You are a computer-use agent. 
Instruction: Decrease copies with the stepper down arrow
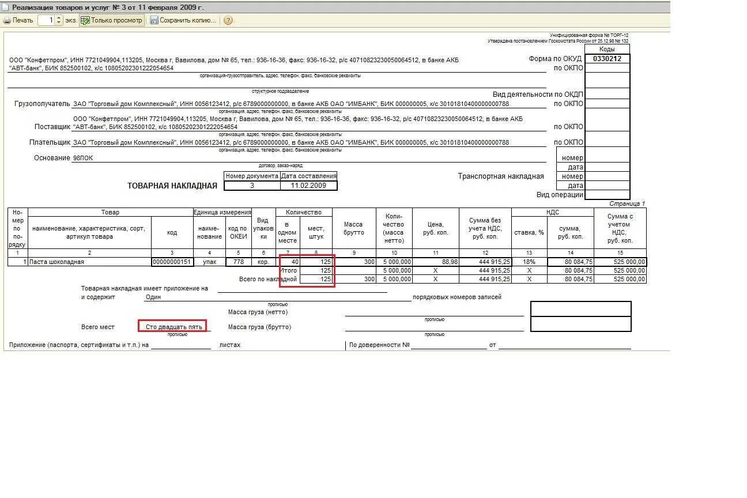(59, 23)
